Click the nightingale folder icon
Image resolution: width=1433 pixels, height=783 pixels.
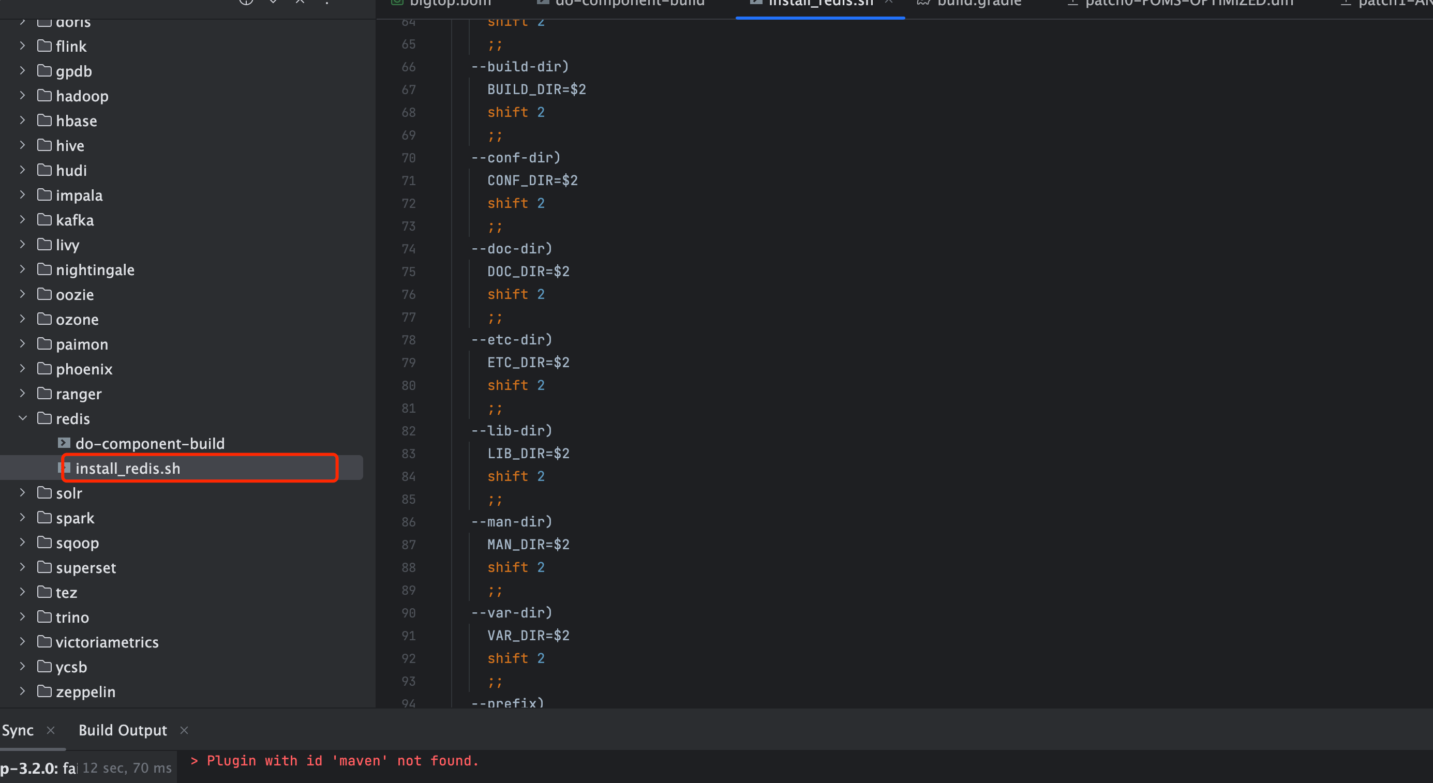pyautogui.click(x=44, y=269)
